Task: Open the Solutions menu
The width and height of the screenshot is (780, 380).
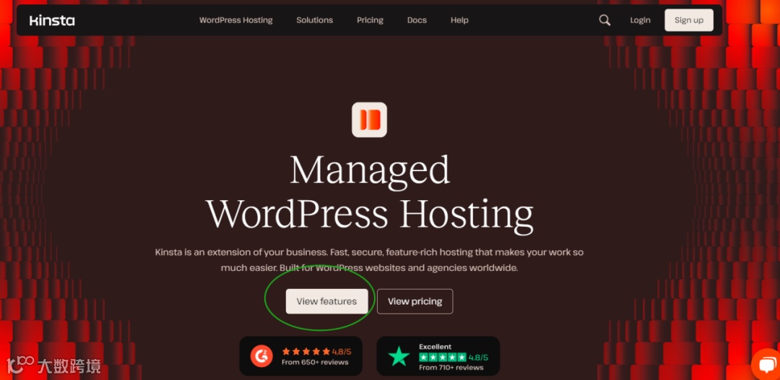Action: pyautogui.click(x=314, y=20)
